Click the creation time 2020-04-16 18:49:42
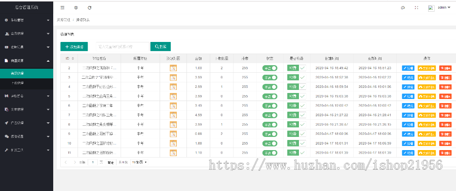456x191 pixels. click(x=331, y=68)
